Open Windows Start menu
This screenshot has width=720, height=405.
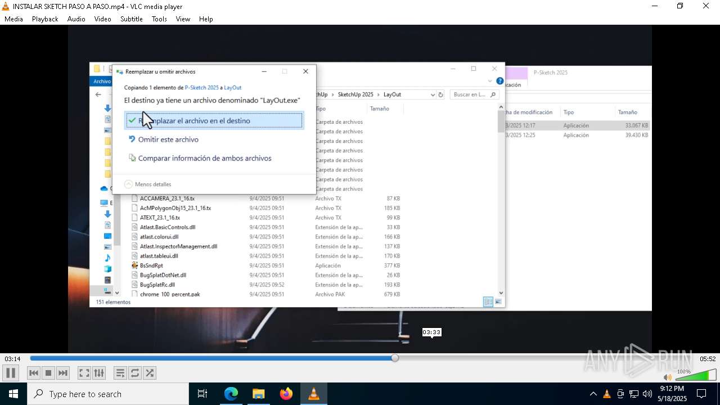coord(13,394)
